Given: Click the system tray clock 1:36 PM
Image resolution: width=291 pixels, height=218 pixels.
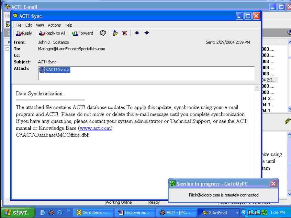Looking at the screenshot, I should (x=277, y=212).
